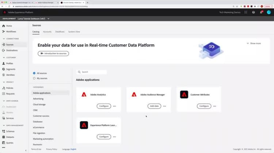Switch to the Catalog tab

coord(36,32)
